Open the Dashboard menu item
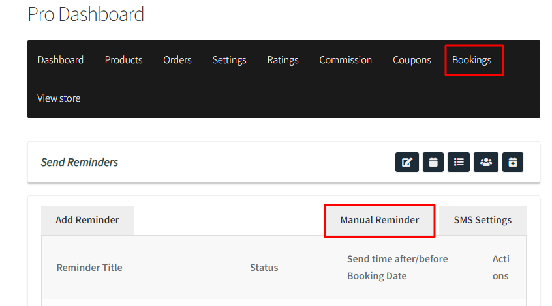The width and height of the screenshot is (552, 306). pyautogui.click(x=61, y=60)
